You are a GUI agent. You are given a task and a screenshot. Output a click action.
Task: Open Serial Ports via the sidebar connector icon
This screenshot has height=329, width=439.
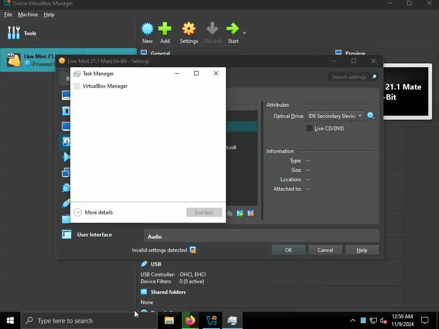click(66, 188)
